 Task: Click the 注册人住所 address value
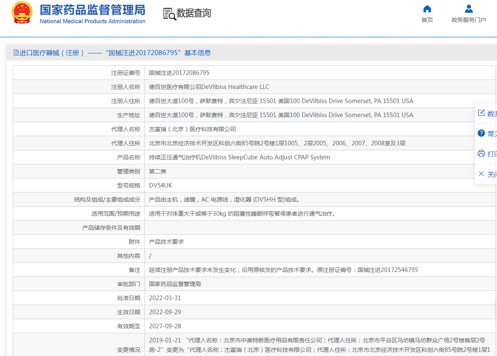click(x=281, y=101)
